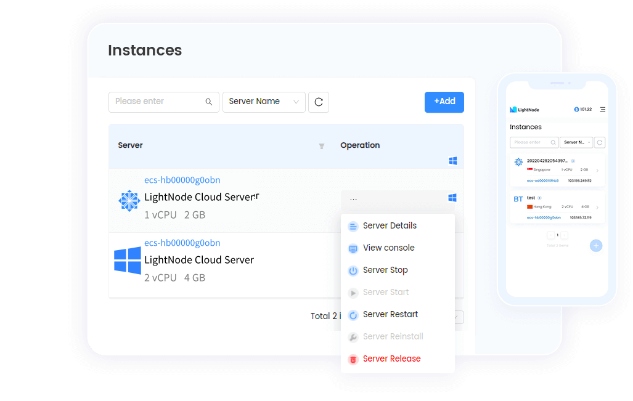
Task: Click the '1 vCPU 2 GB' specification text
Action: tap(175, 215)
